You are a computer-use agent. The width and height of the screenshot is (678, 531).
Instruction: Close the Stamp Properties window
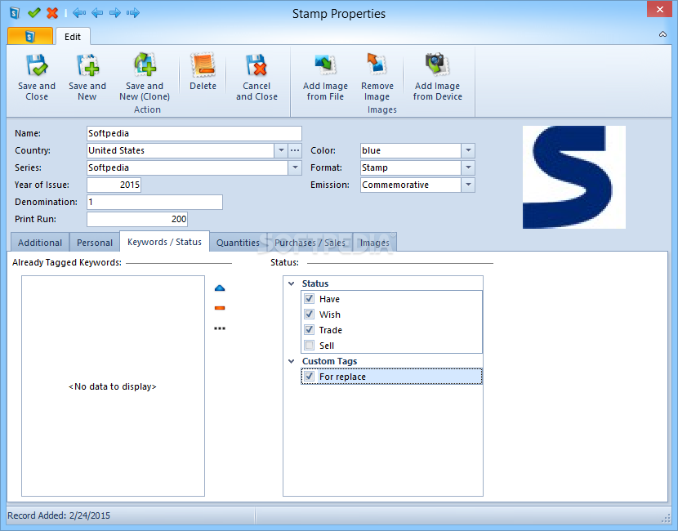tap(659, 9)
